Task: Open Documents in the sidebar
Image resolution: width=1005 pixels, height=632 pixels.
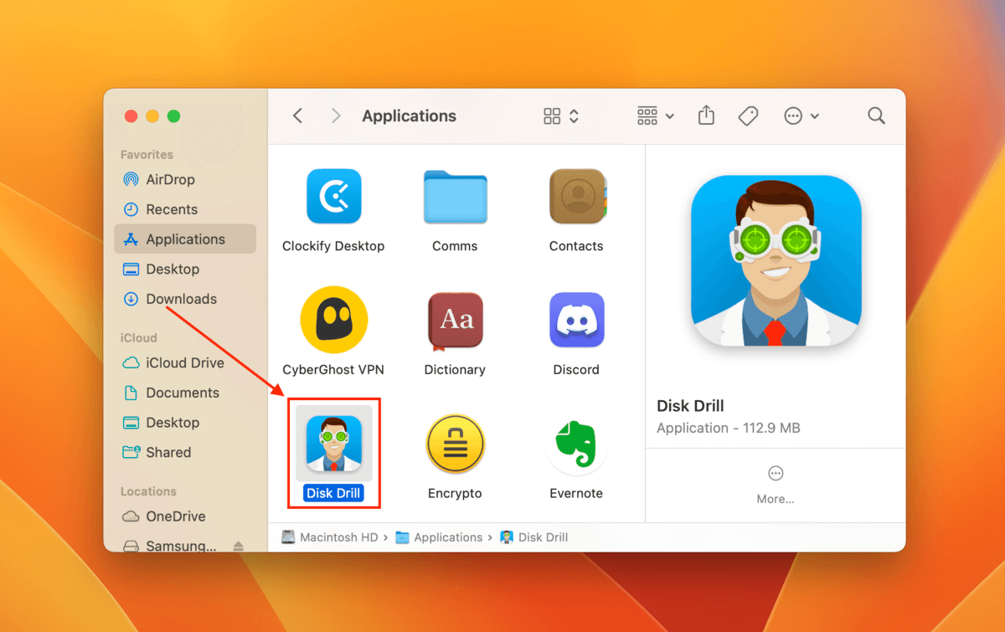Action: (185, 393)
